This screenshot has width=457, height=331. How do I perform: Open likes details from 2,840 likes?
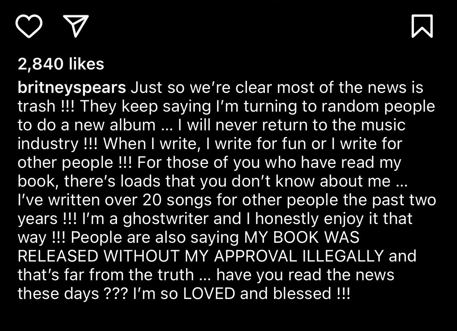[x=61, y=64]
